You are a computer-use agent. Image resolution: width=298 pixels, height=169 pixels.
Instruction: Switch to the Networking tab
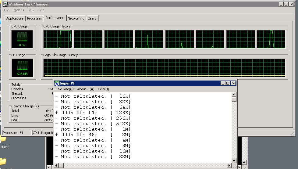76,18
